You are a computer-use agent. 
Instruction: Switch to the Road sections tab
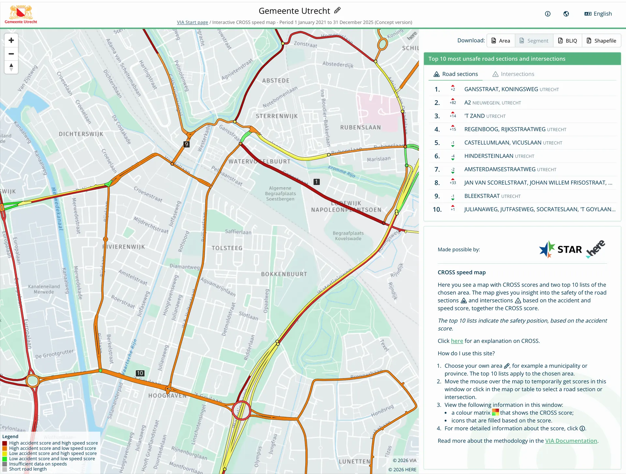pos(455,74)
